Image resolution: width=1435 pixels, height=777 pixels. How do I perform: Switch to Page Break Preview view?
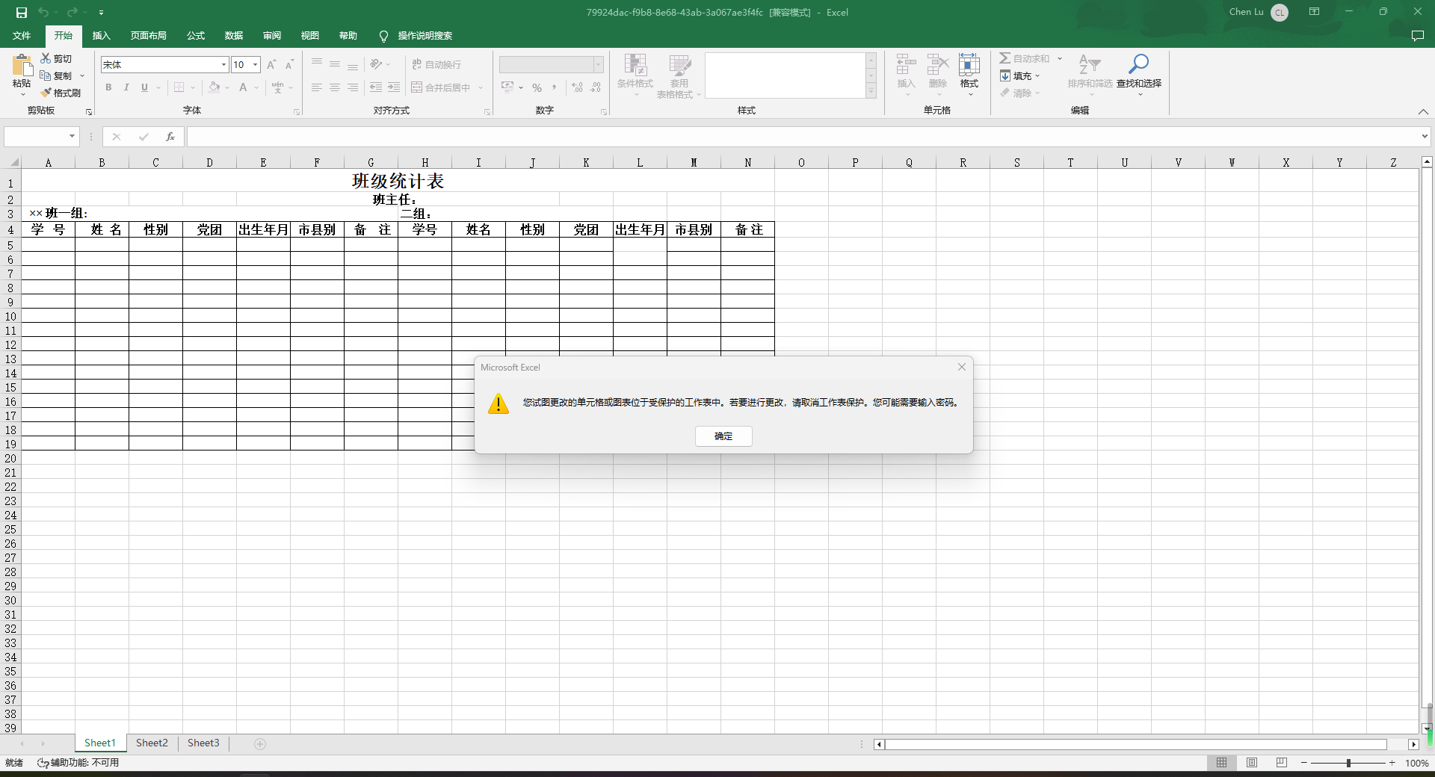click(1281, 763)
